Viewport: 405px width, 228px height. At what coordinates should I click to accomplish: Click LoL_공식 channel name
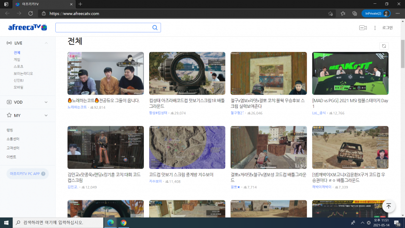click(x=319, y=113)
